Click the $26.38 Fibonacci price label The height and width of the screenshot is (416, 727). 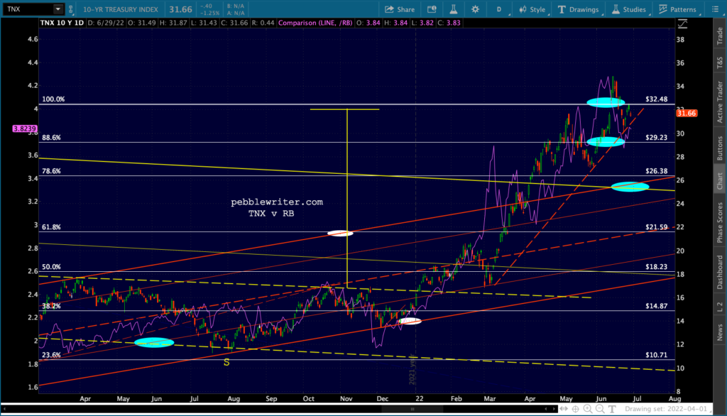[x=657, y=171]
